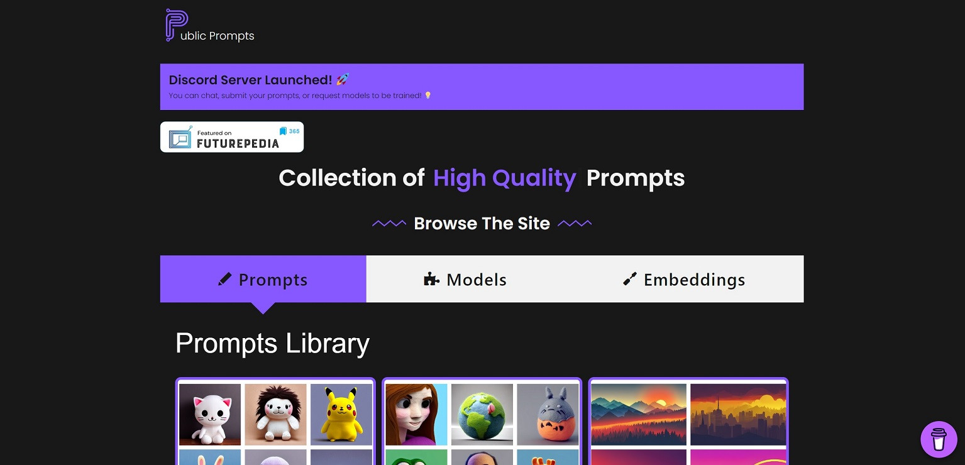This screenshot has width=965, height=465.
Task: Click the Public Prompts site title text
Action: pyautogui.click(x=218, y=36)
